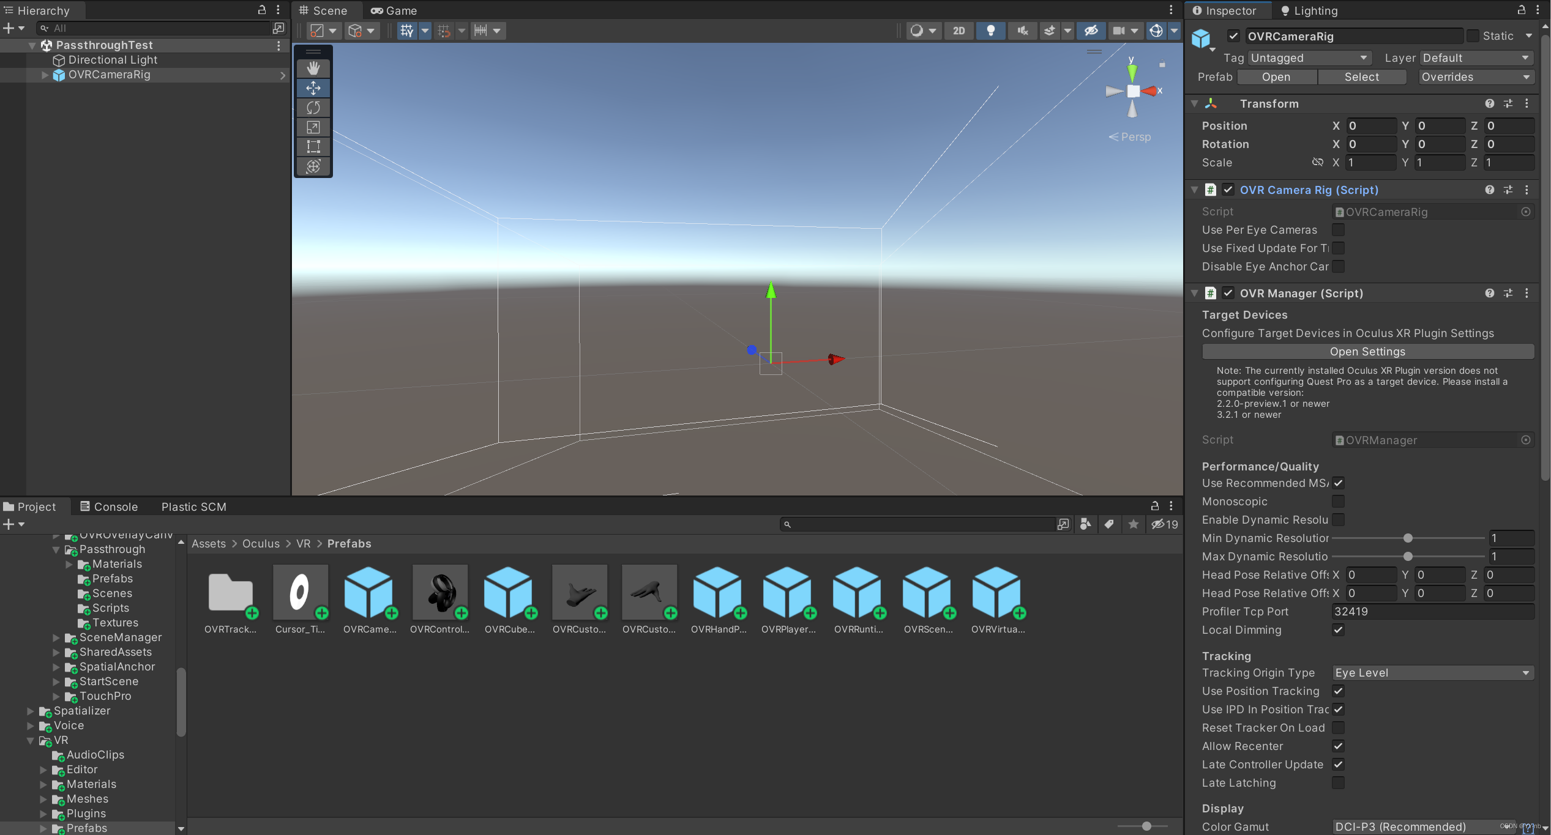Lock the Inspector panel
1551x835 pixels.
(1521, 10)
